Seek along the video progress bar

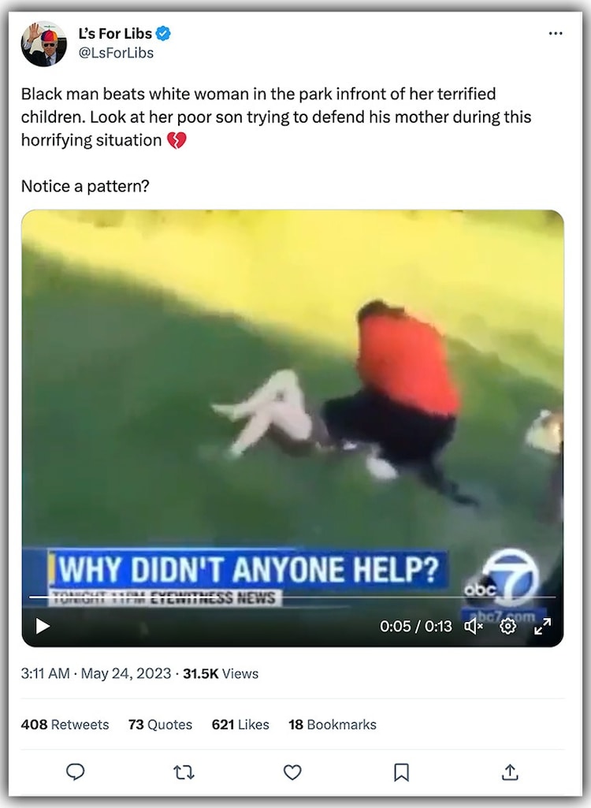(292, 598)
